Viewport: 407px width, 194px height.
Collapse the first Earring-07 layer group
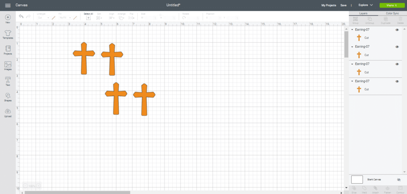coord(352,30)
